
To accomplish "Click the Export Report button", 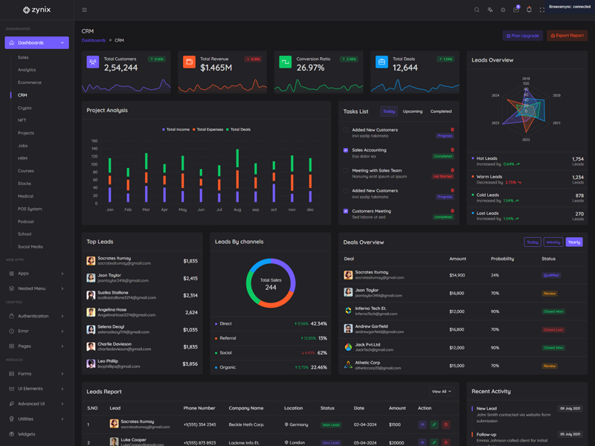I will click(567, 36).
